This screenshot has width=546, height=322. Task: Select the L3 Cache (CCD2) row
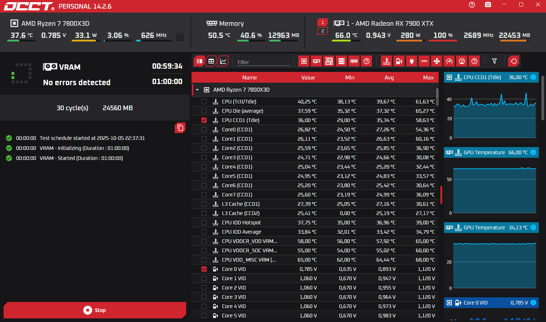[x=315, y=213]
